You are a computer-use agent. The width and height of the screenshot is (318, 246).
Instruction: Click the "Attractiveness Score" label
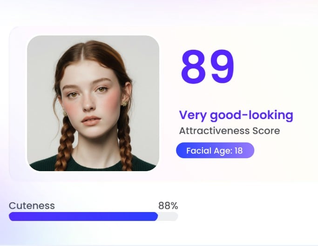tap(230, 131)
